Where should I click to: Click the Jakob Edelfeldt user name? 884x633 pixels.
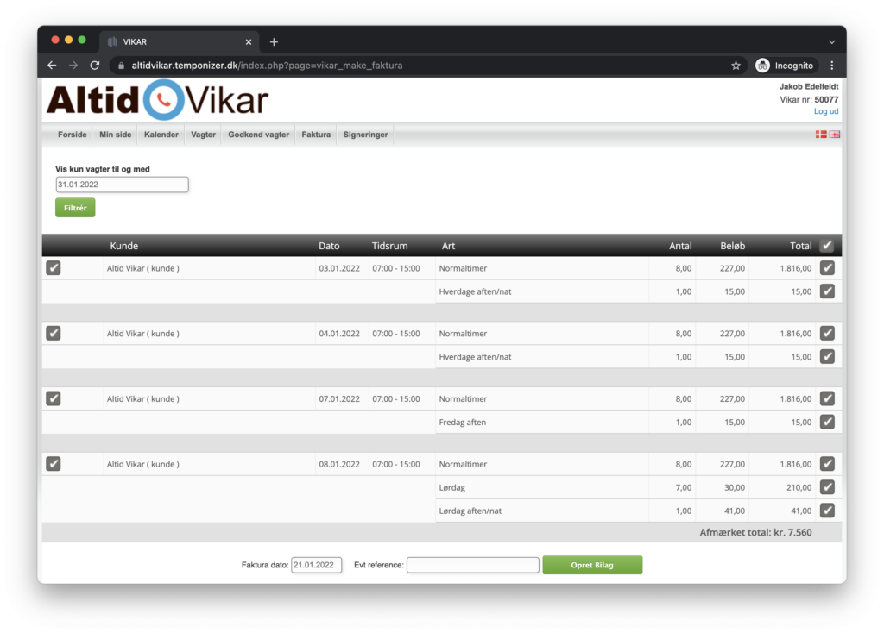(809, 87)
